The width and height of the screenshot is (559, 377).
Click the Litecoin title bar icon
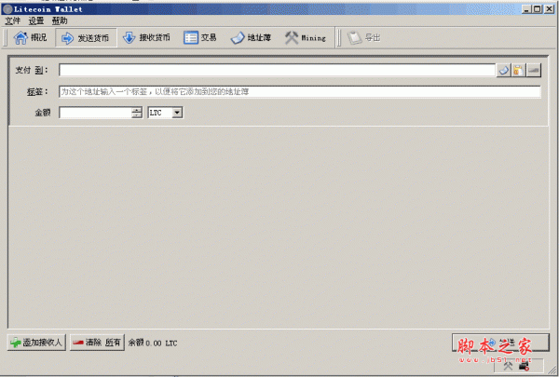click(7, 9)
